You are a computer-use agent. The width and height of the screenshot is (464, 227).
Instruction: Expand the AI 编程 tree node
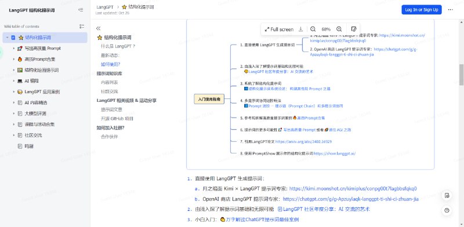(13, 81)
